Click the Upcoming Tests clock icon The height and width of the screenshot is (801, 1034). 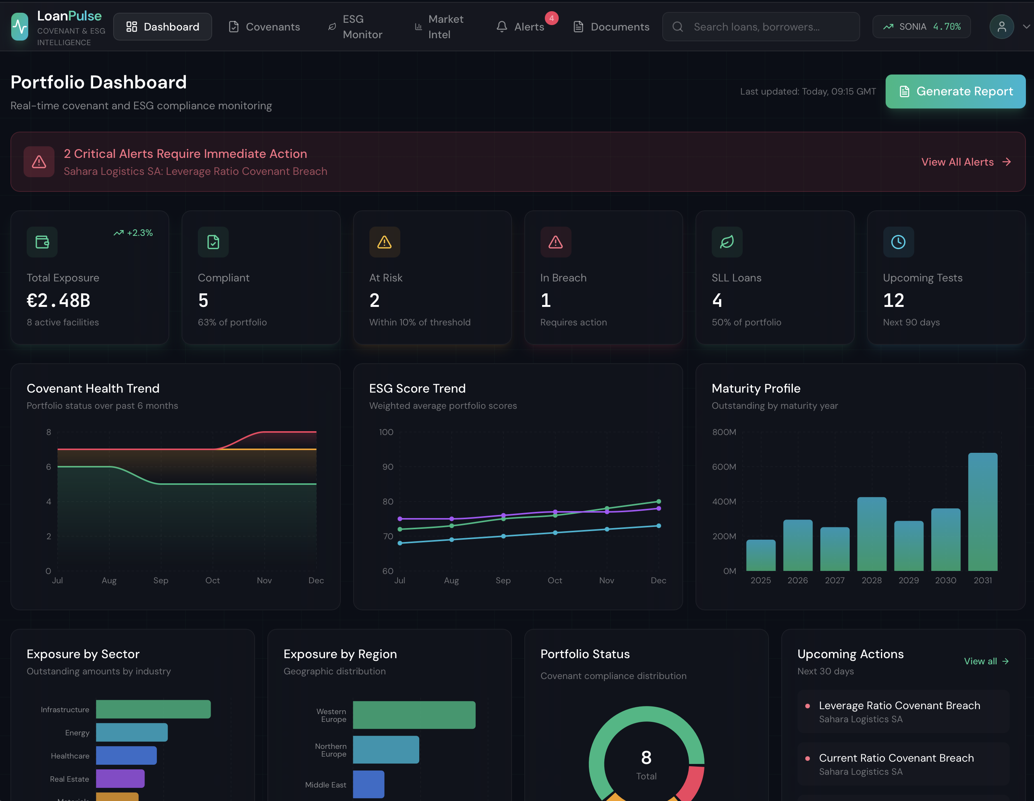[898, 242]
